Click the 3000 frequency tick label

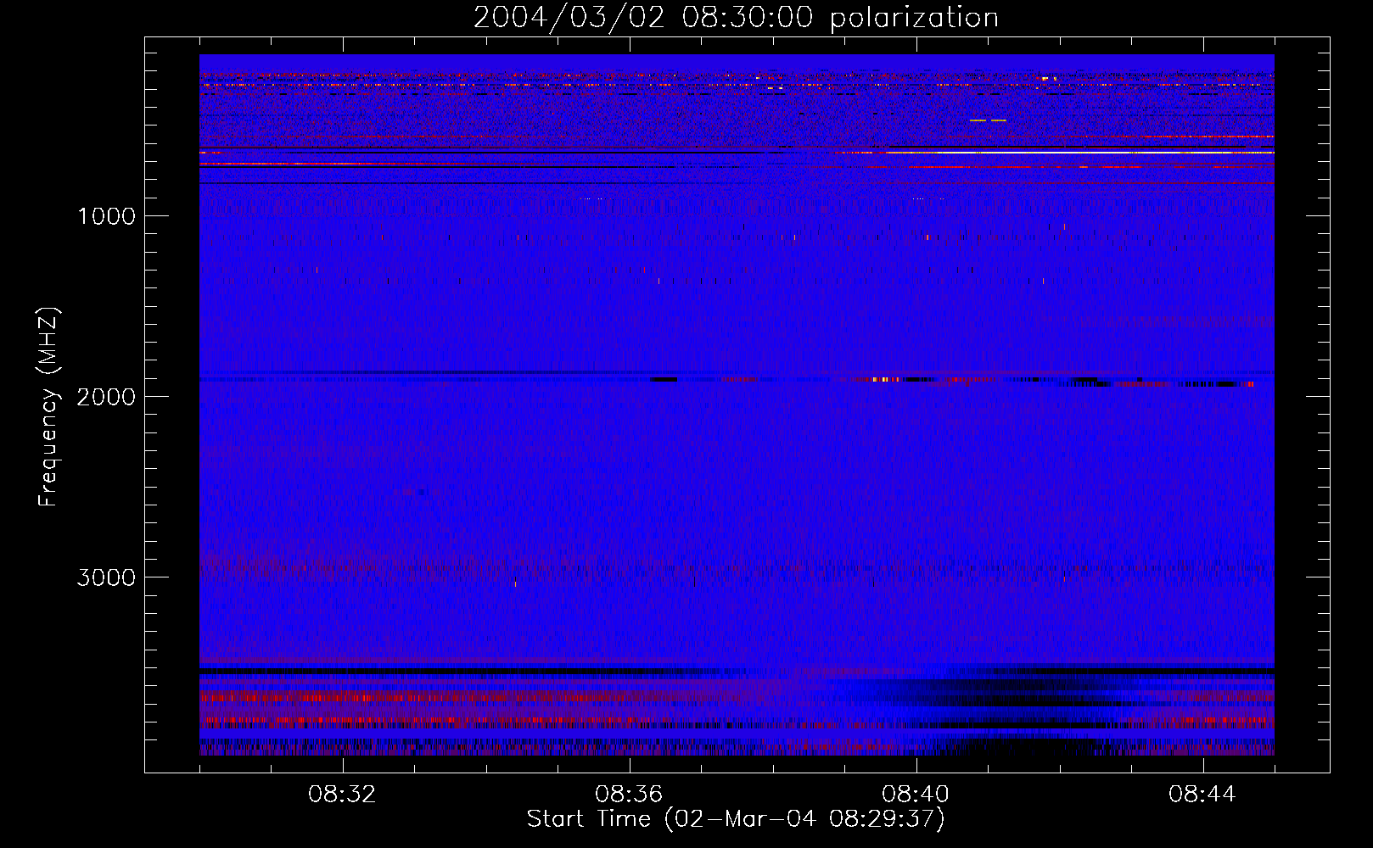(106, 577)
